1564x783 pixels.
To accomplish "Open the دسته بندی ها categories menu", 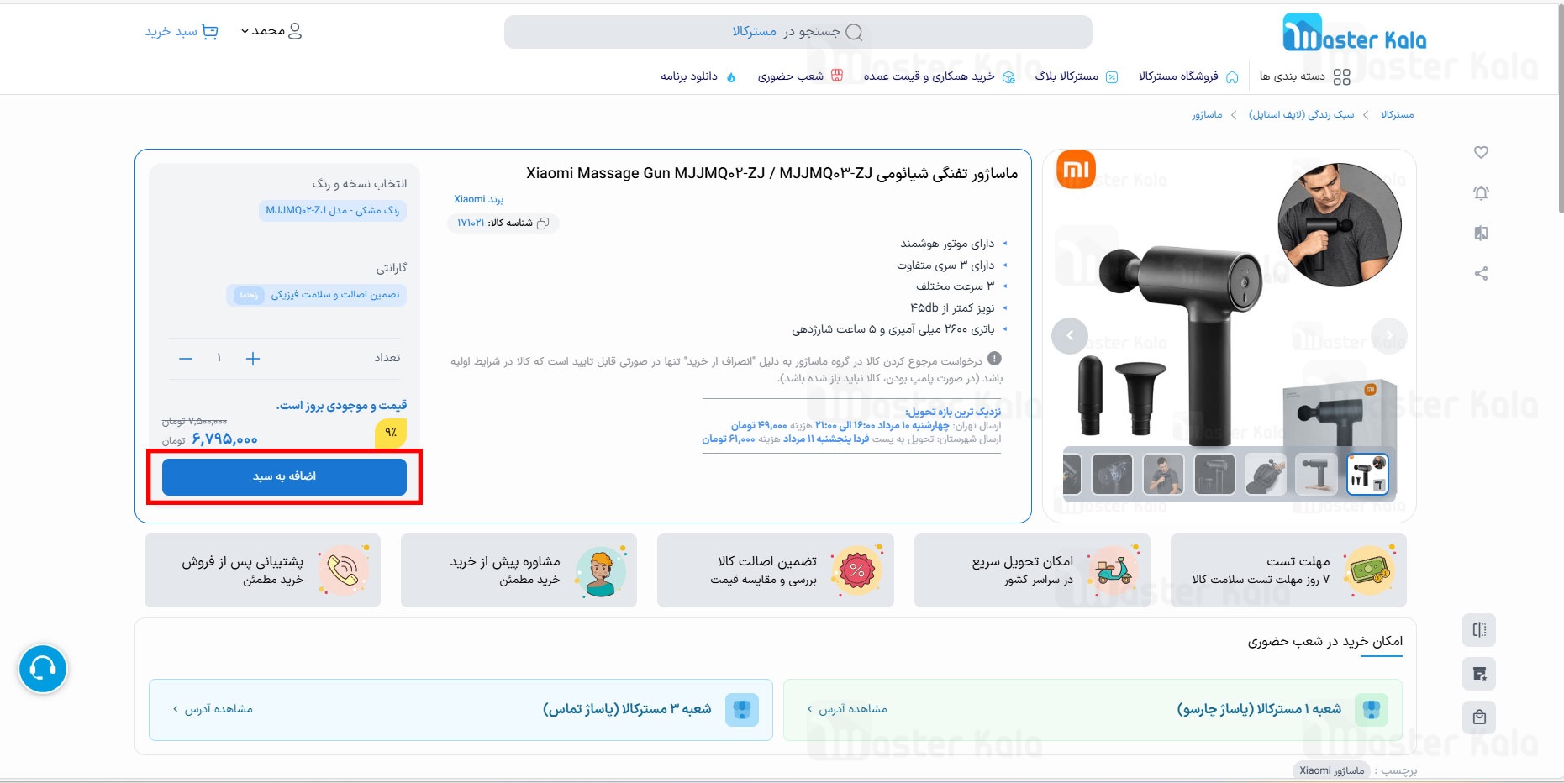I will pyautogui.click(x=1304, y=76).
